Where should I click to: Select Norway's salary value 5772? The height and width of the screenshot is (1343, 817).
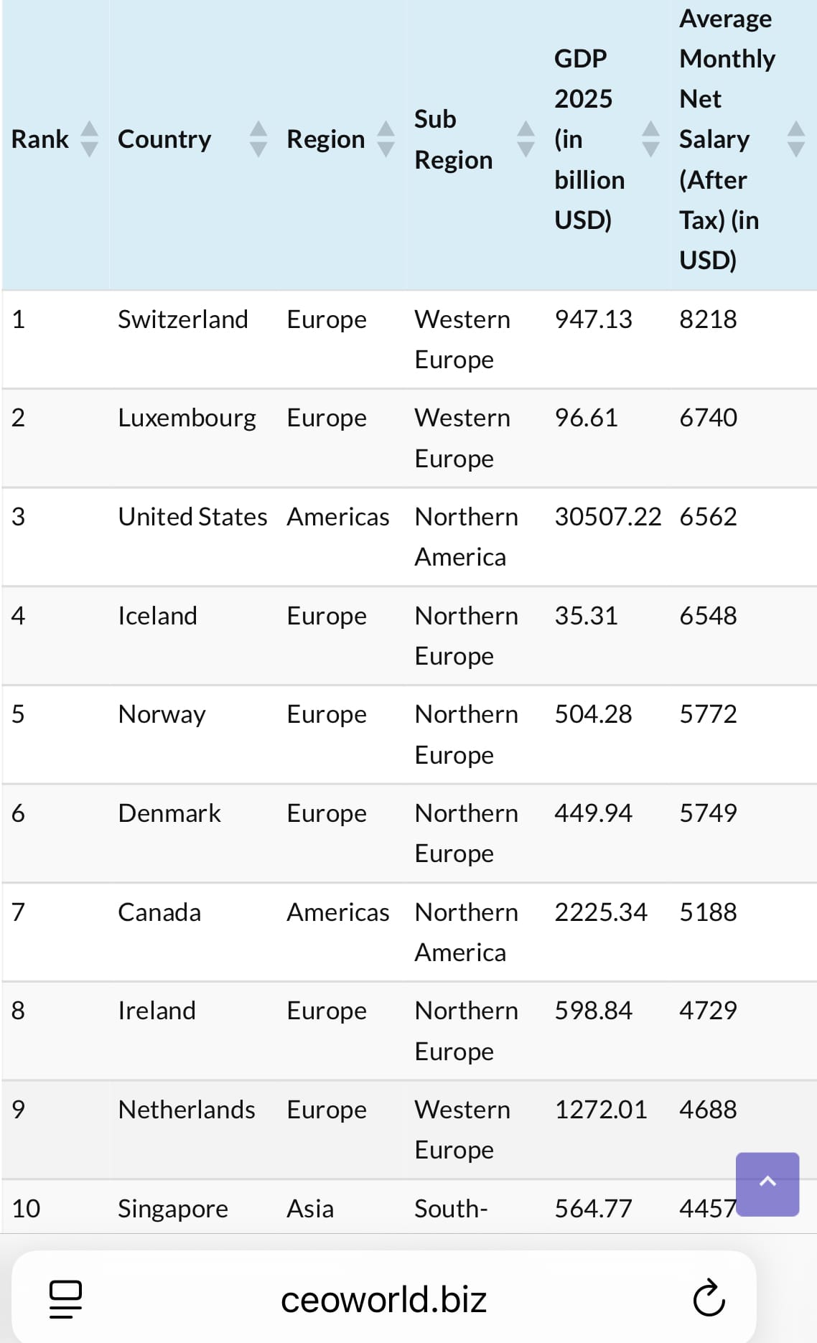tap(709, 714)
